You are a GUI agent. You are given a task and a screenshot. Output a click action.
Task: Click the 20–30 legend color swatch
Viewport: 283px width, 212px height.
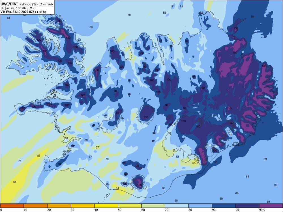coord(59,206)
